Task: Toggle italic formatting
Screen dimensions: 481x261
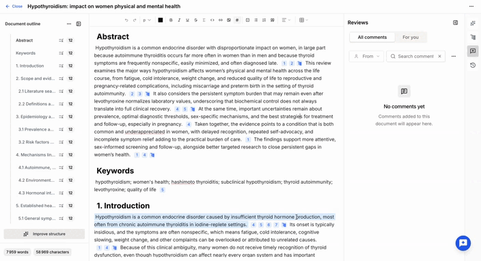Action: pos(179,20)
